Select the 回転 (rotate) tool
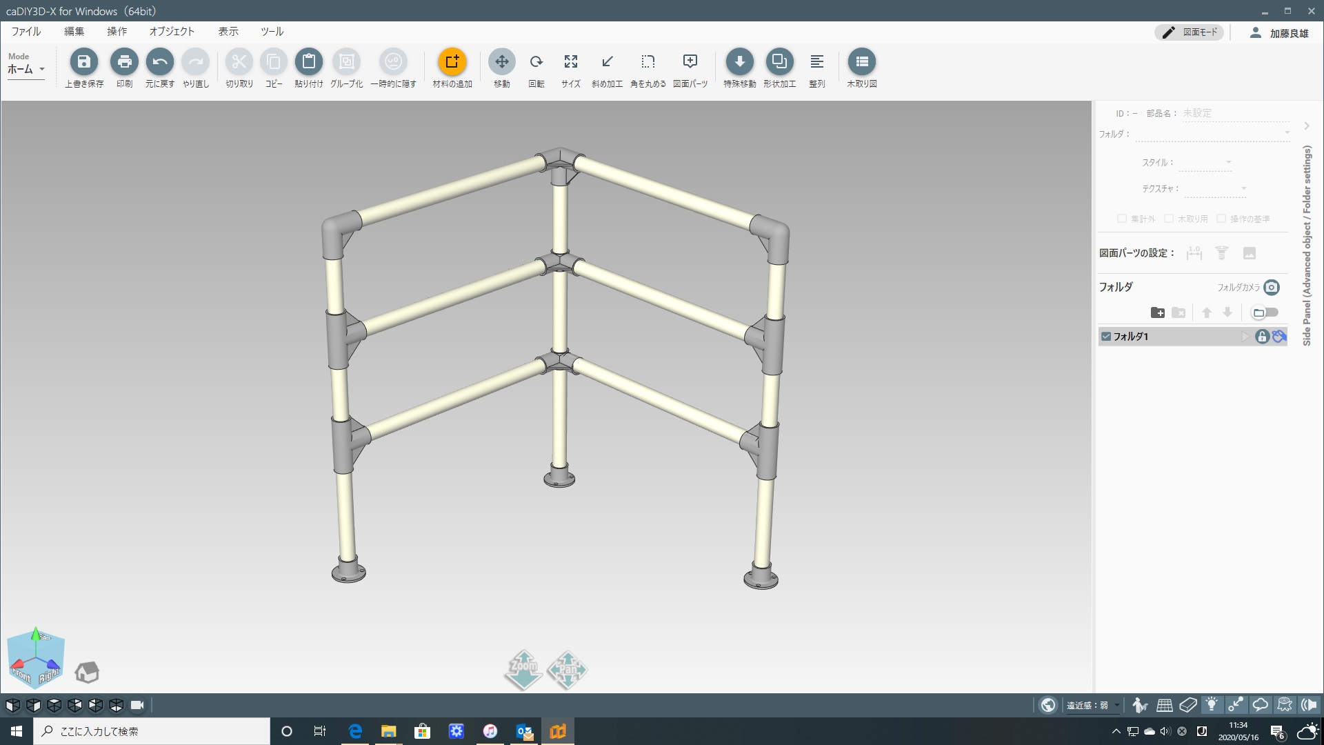The image size is (1324, 745). (536, 62)
